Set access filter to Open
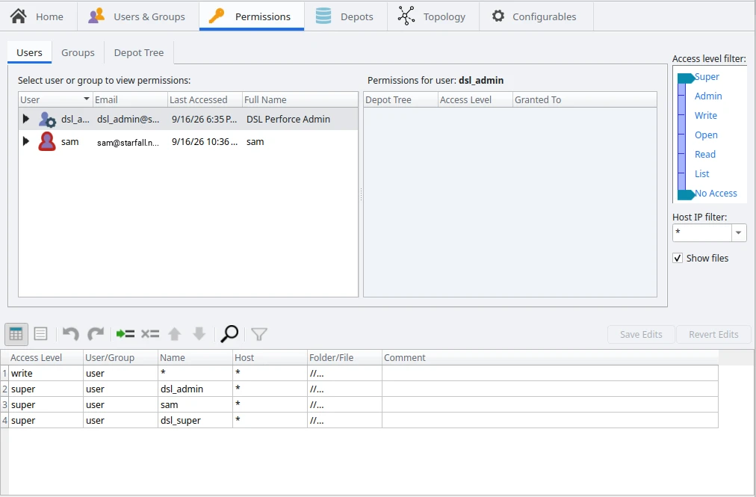This screenshot has width=756, height=497. [x=706, y=135]
